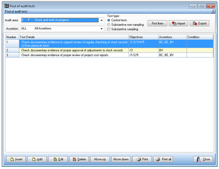Click the Move down button
Viewport: 219px width, 169px height.
click(121, 159)
